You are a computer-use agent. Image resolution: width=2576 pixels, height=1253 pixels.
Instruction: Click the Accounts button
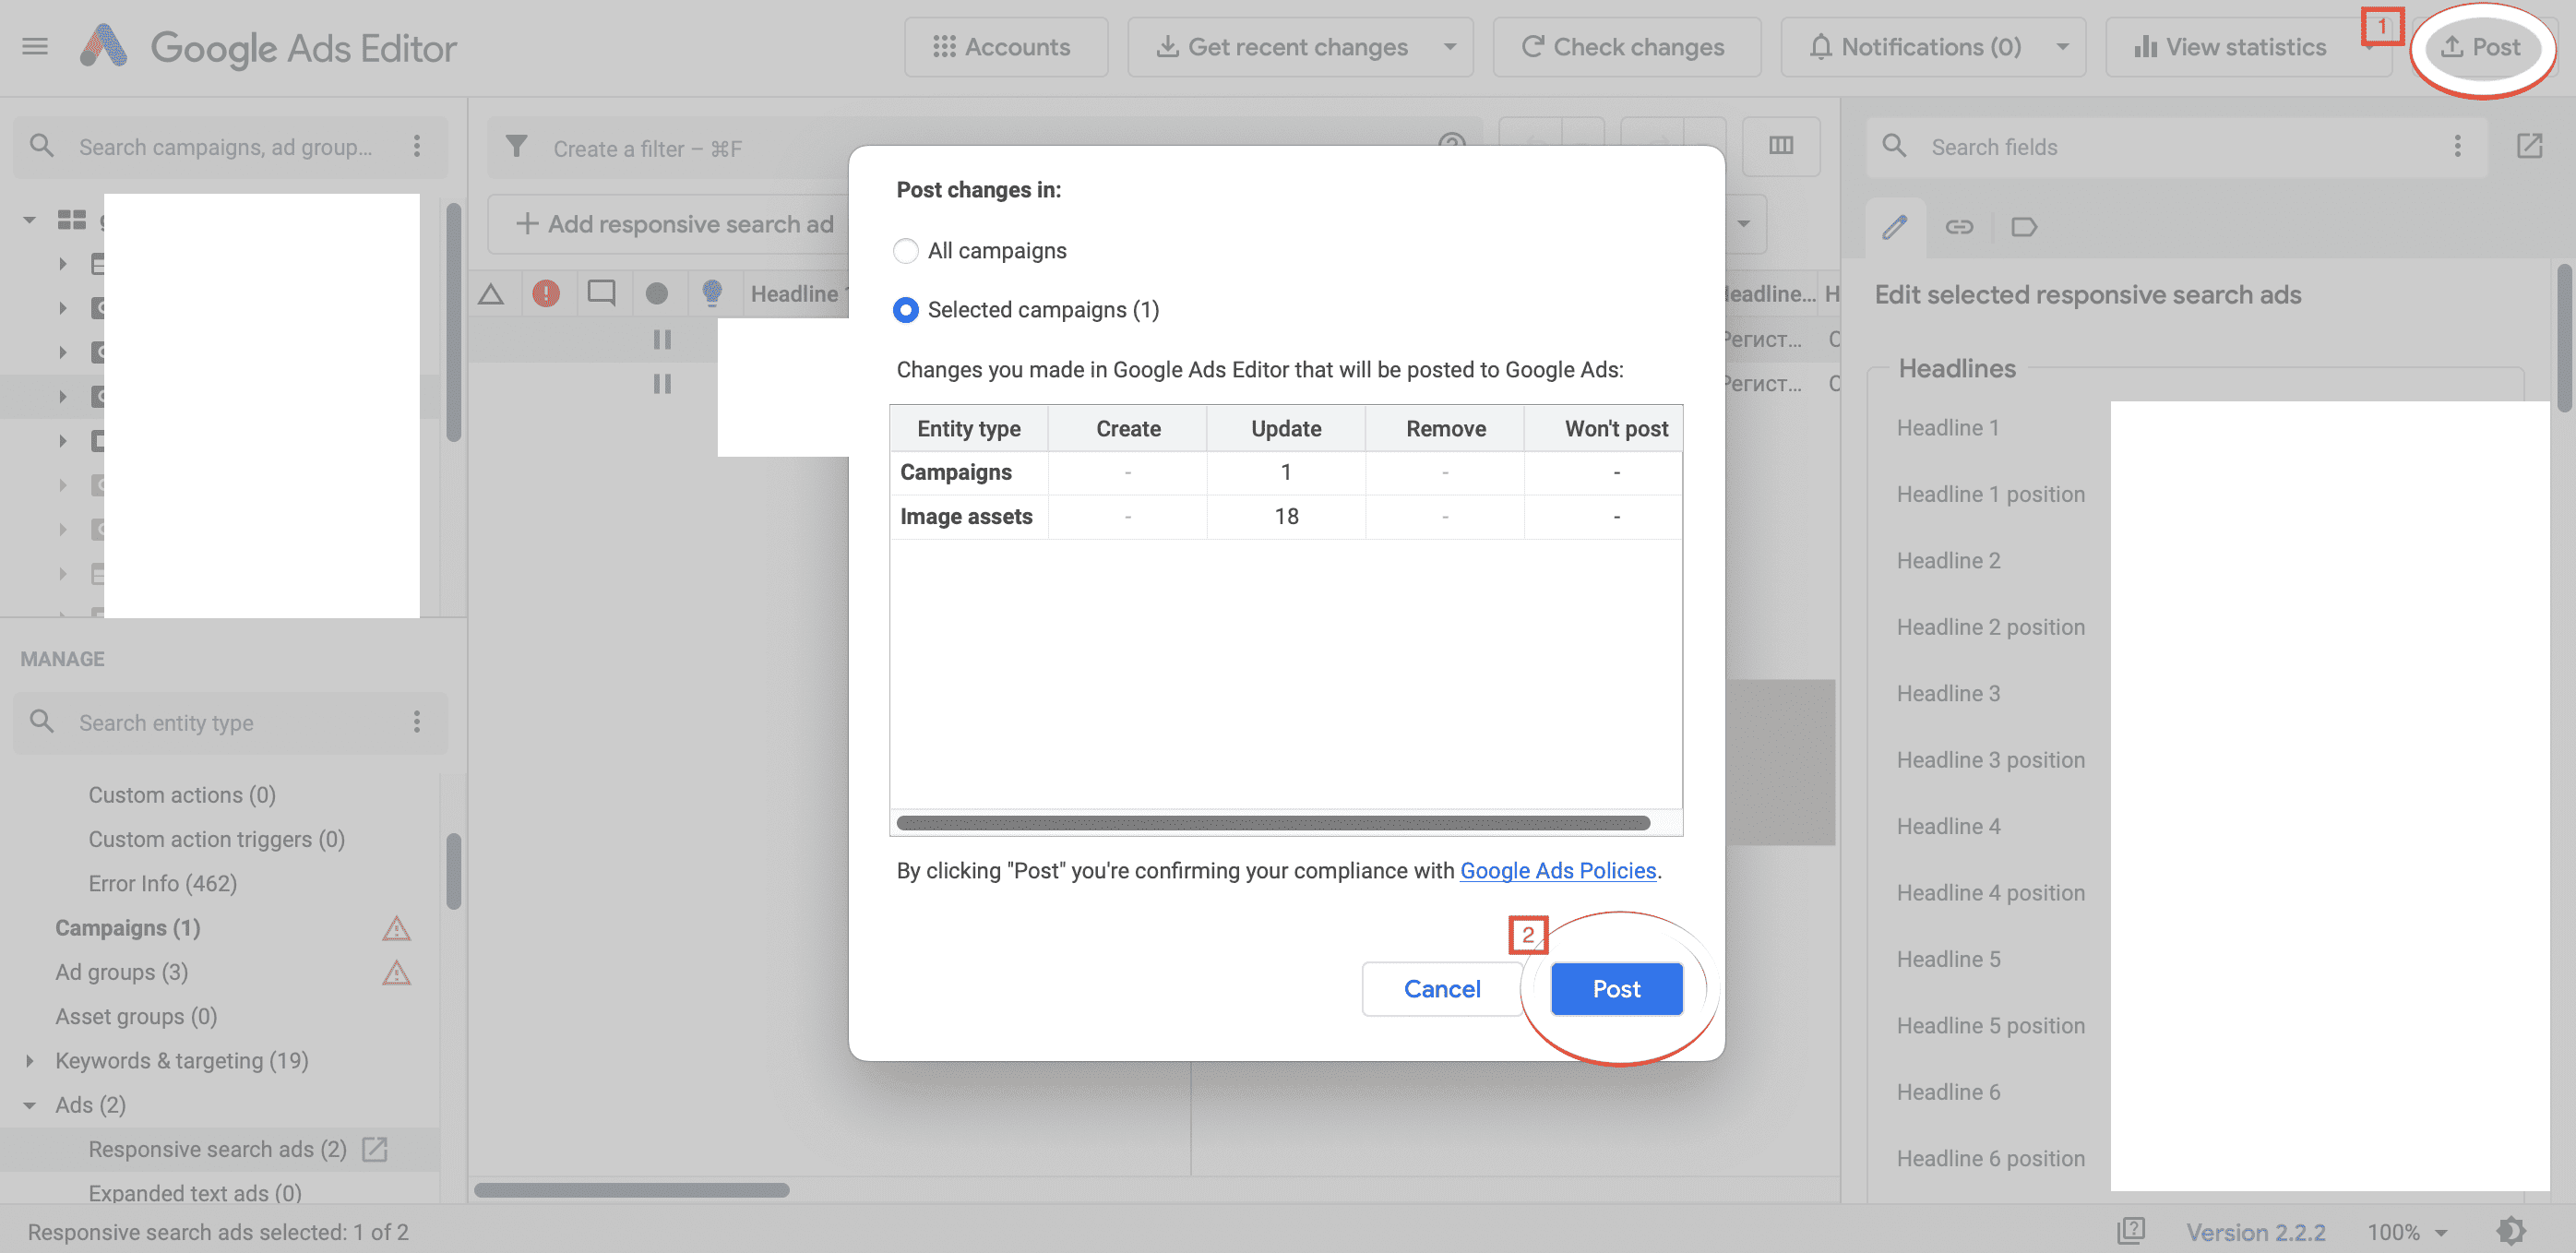point(1005,47)
